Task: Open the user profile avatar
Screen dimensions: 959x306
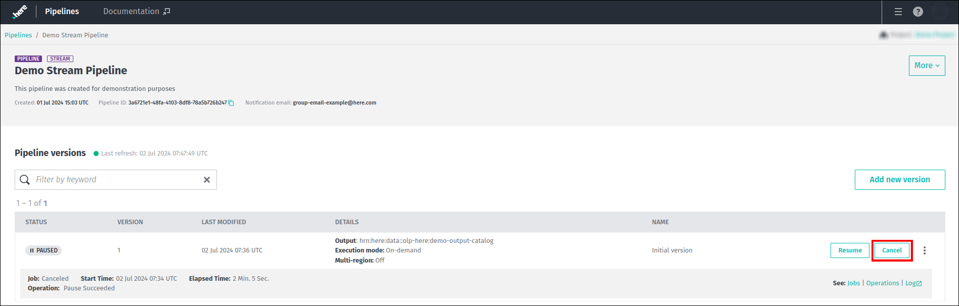Action: pos(940,12)
